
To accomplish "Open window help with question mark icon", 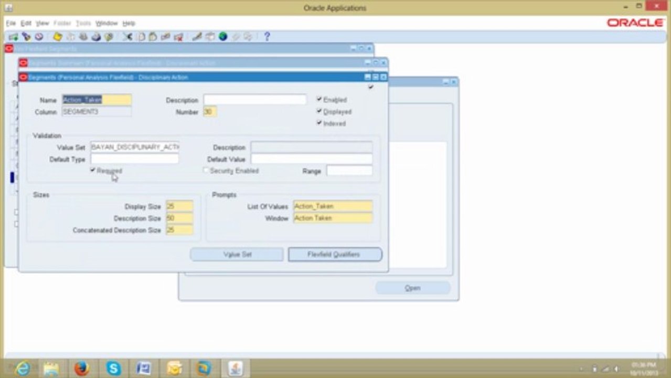I will [267, 37].
